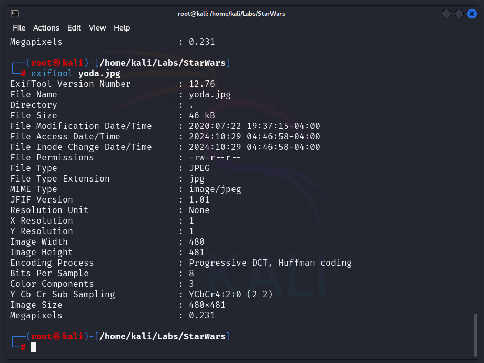The height and width of the screenshot is (363, 484).
Task: Open the Help menu
Action: click(x=122, y=28)
